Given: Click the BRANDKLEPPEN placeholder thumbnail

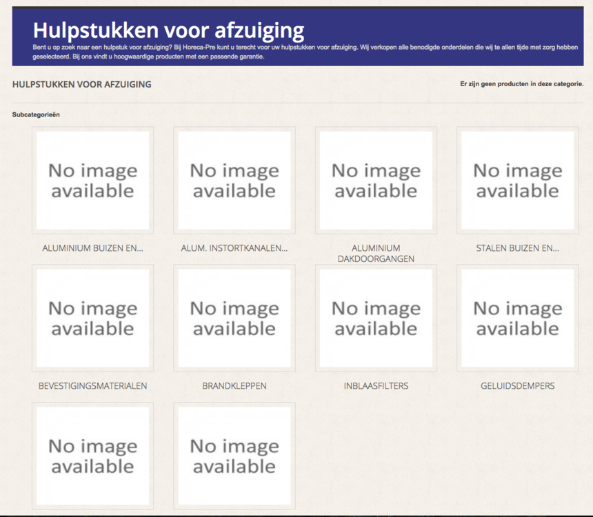Looking at the screenshot, I should click(234, 318).
